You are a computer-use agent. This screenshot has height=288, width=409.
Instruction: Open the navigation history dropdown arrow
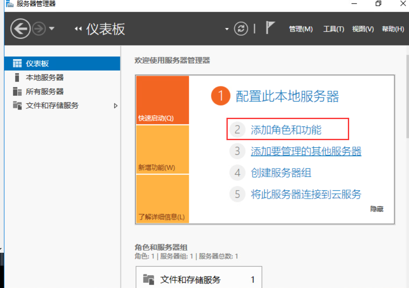pos(52,28)
